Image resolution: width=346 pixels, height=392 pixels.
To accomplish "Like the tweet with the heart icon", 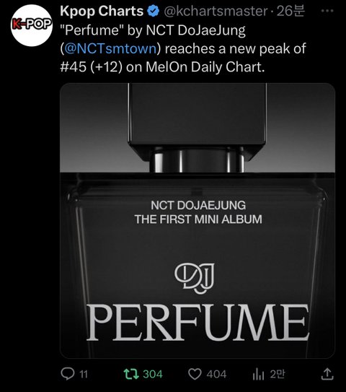I will click(x=195, y=374).
